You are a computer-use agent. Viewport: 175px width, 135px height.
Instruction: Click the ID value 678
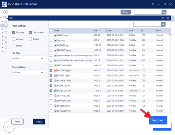click(x=143, y=60)
